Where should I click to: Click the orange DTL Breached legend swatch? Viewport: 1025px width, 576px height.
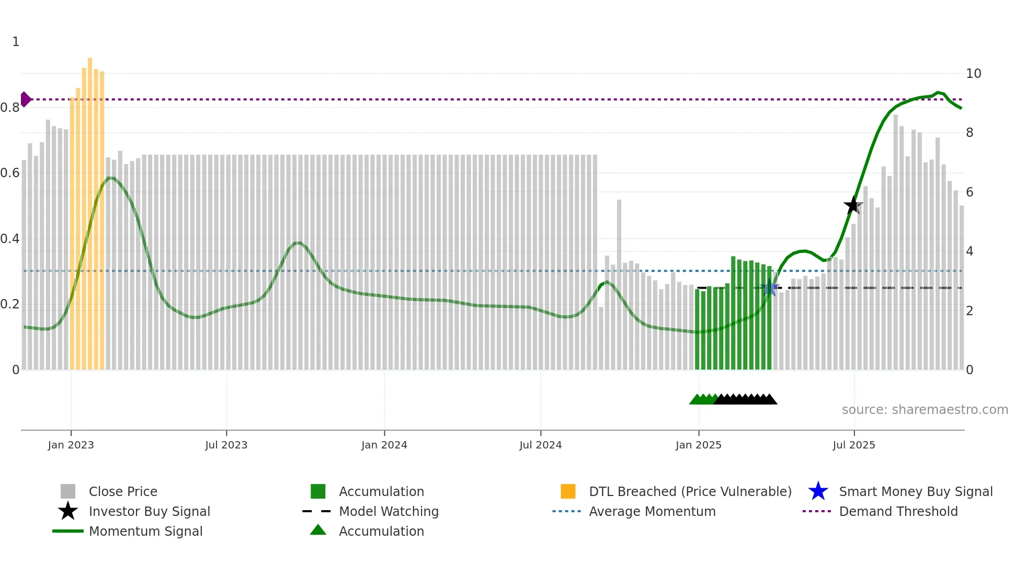coord(568,491)
